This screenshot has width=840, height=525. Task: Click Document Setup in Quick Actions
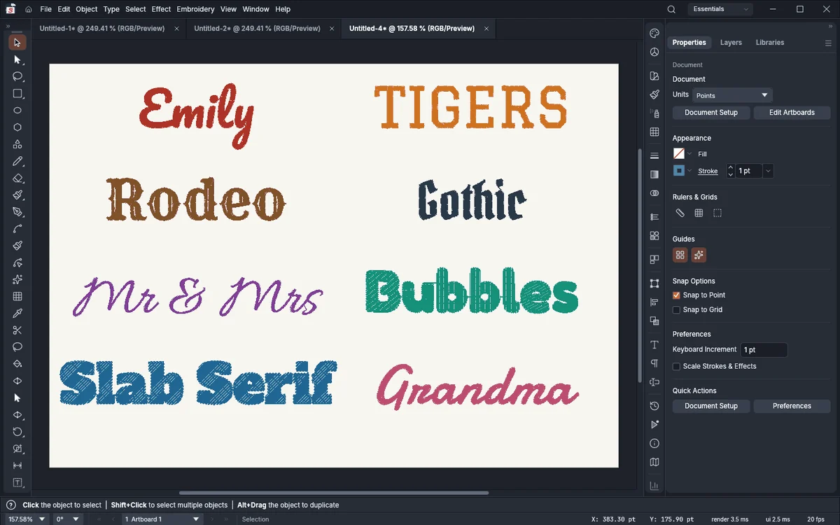(x=711, y=406)
